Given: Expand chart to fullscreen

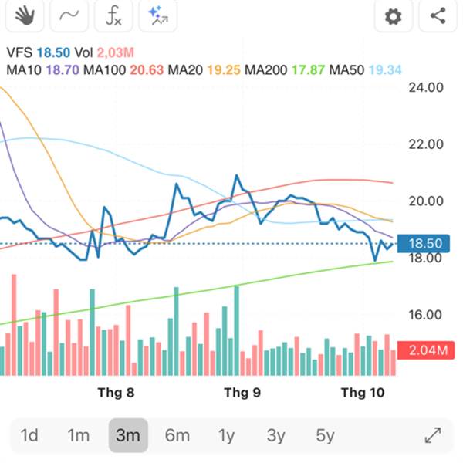Looking at the screenshot, I should [433, 435].
